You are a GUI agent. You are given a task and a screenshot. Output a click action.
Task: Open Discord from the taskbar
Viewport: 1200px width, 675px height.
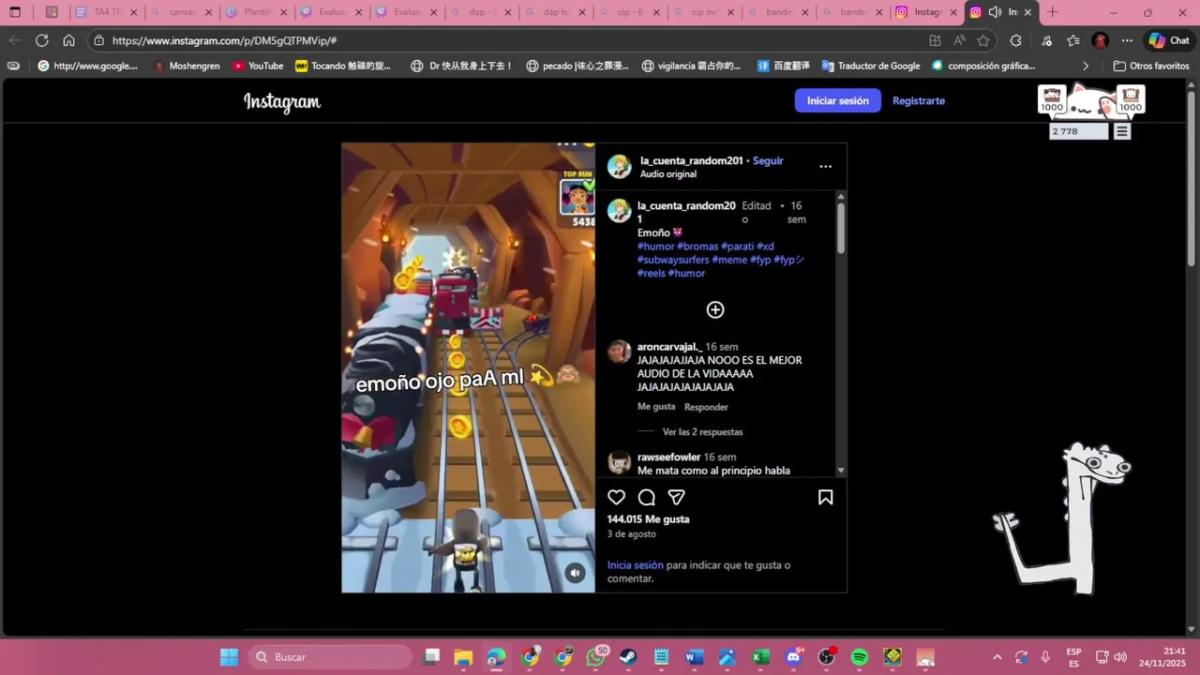(x=794, y=657)
